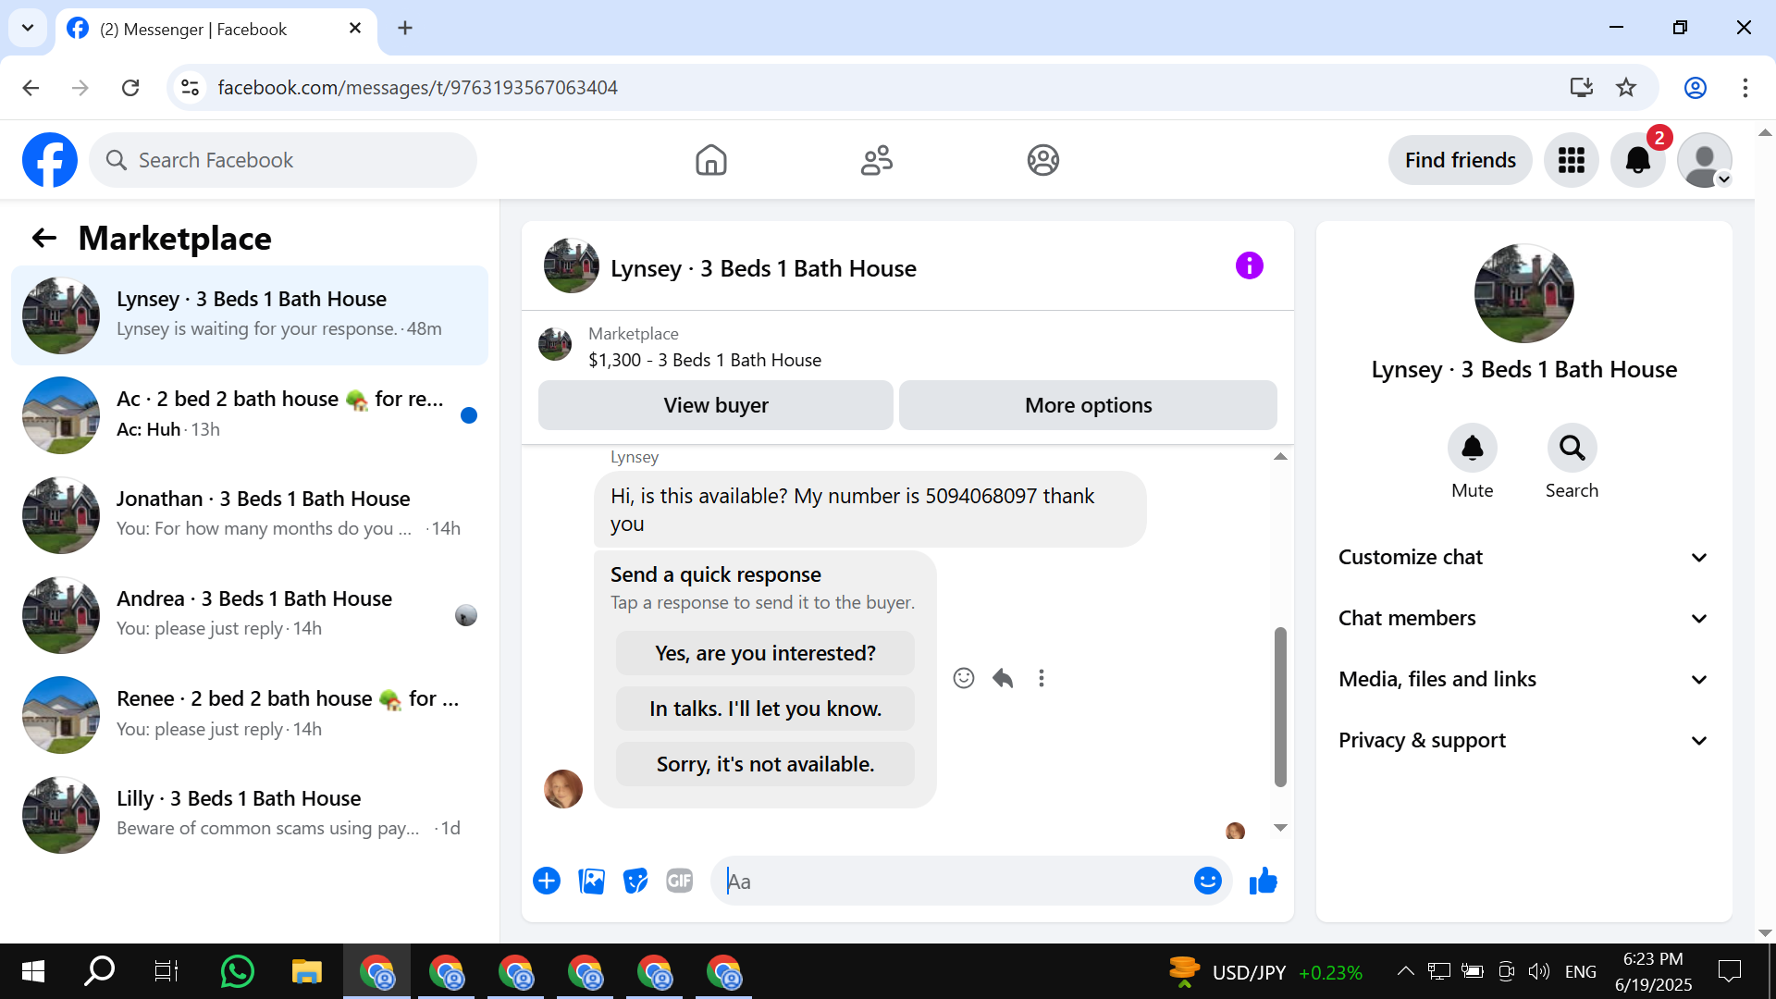Viewport: 1776px width, 999px height.
Task: Click the Aa message input field
Action: [x=953, y=882]
